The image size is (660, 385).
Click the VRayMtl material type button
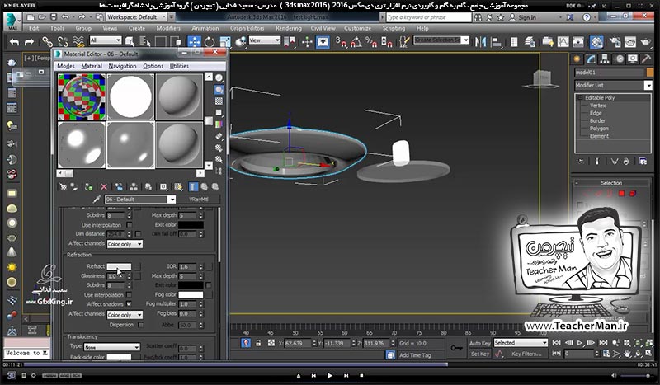198,199
